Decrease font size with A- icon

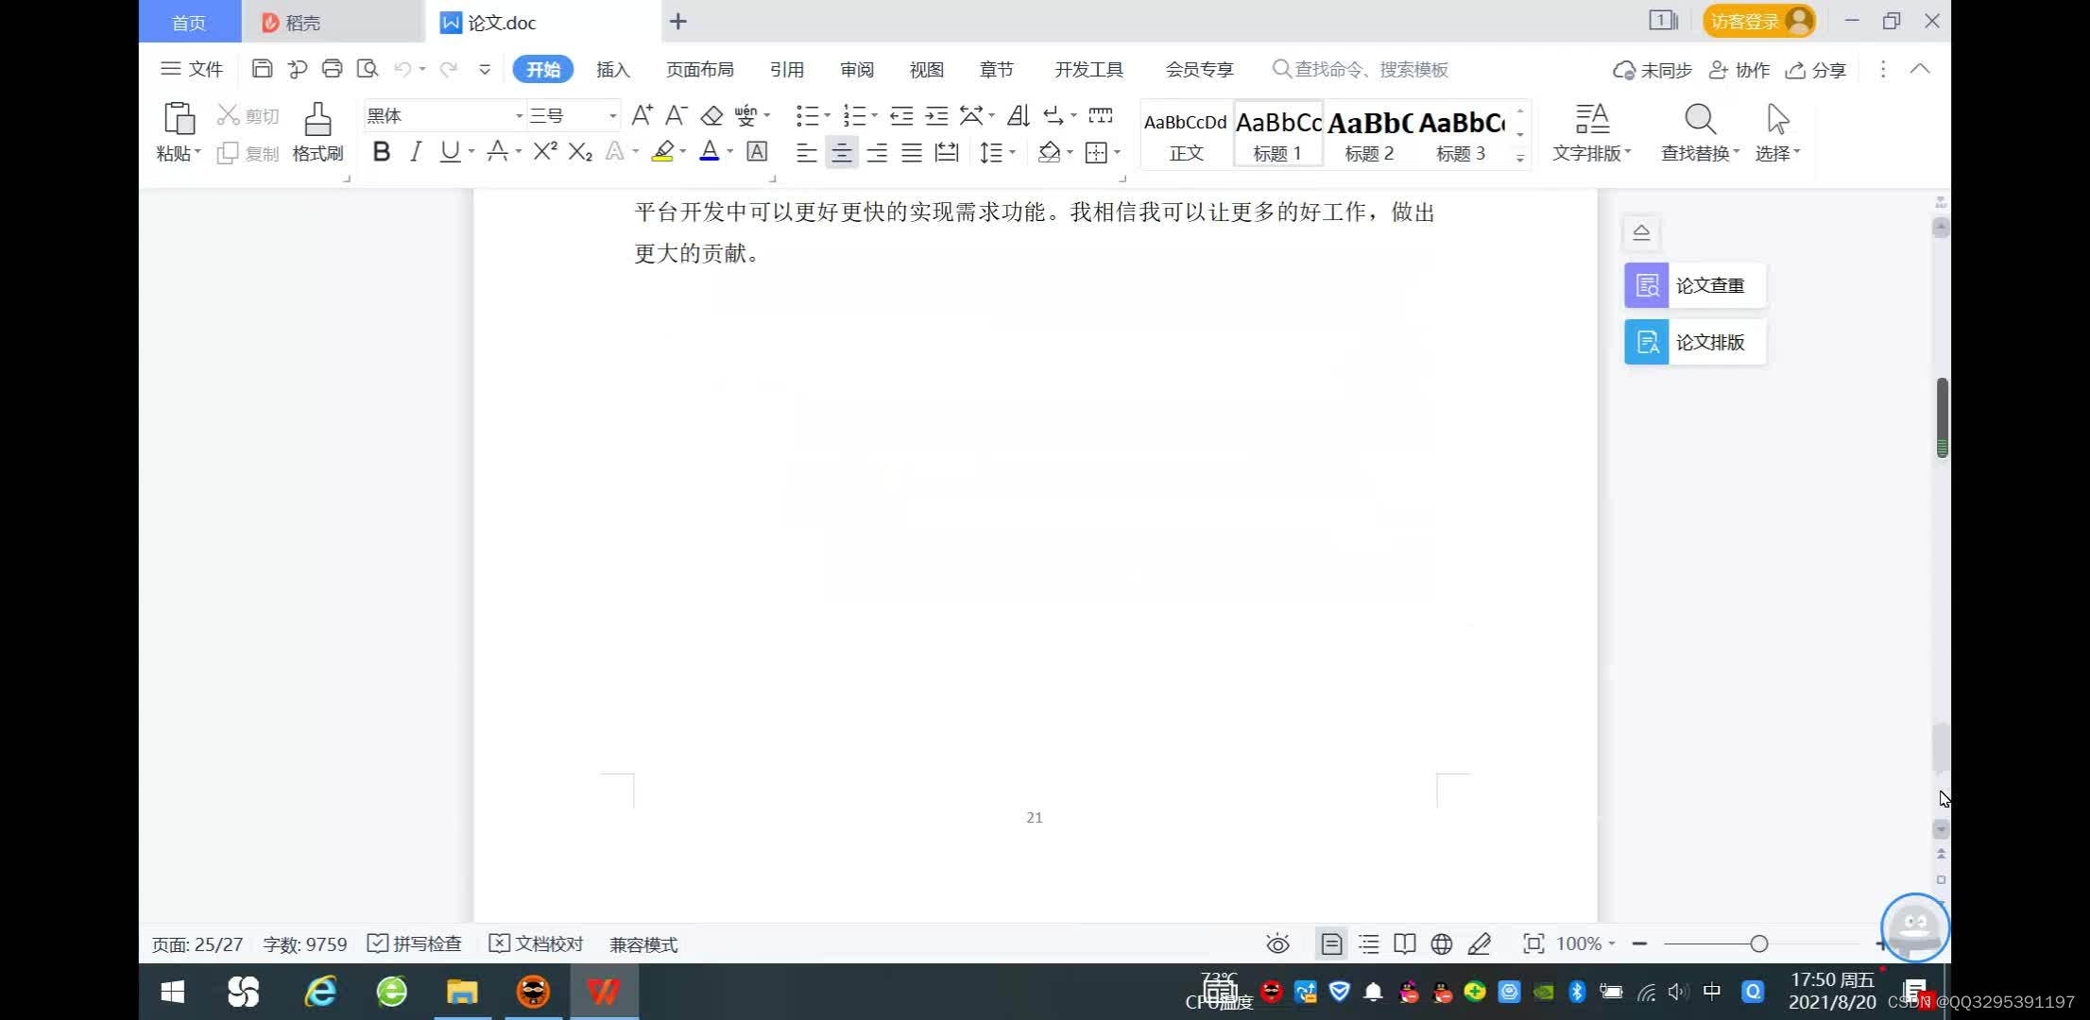[676, 115]
